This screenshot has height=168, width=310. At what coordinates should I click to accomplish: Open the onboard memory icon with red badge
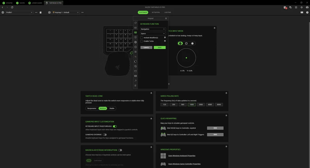[x=285, y=7]
